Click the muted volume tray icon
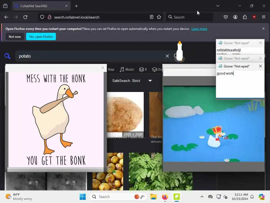The height and width of the screenshot is (203, 270). [x=225, y=197]
